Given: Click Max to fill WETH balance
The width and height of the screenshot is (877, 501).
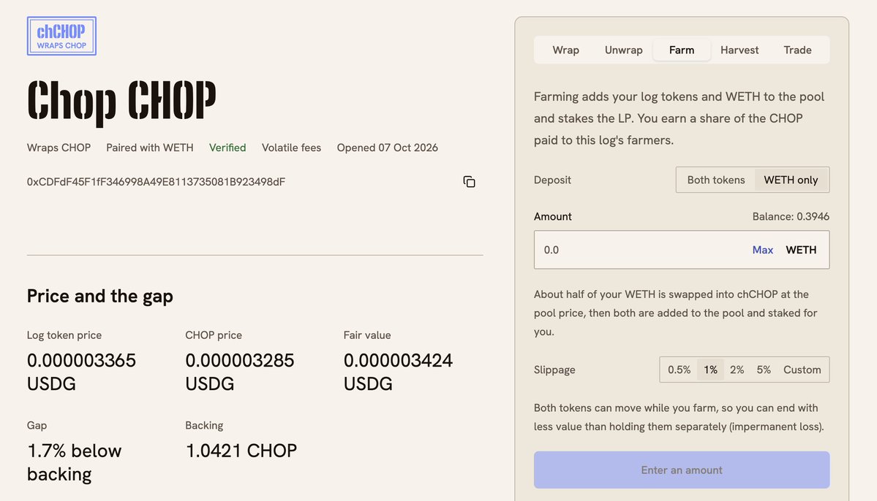Looking at the screenshot, I should click(762, 250).
